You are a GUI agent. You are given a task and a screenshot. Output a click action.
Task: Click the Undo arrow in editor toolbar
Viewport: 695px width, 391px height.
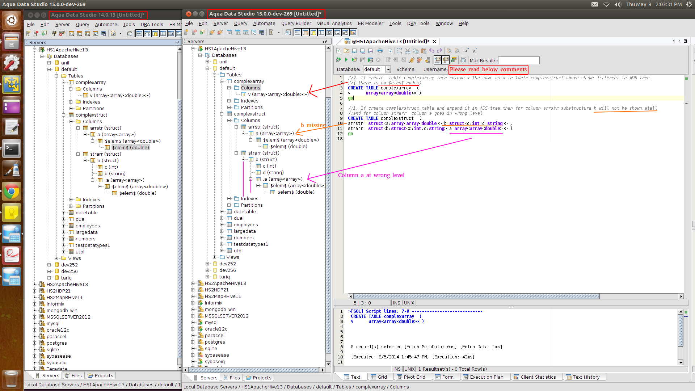click(432, 51)
